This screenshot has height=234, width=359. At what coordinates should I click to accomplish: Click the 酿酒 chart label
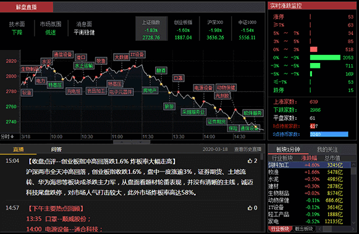(161, 70)
